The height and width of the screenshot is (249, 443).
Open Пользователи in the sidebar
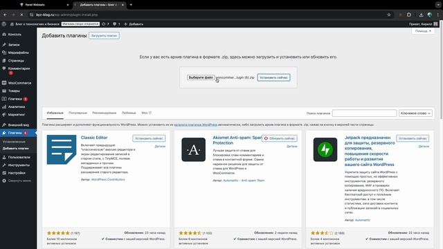[19, 157]
